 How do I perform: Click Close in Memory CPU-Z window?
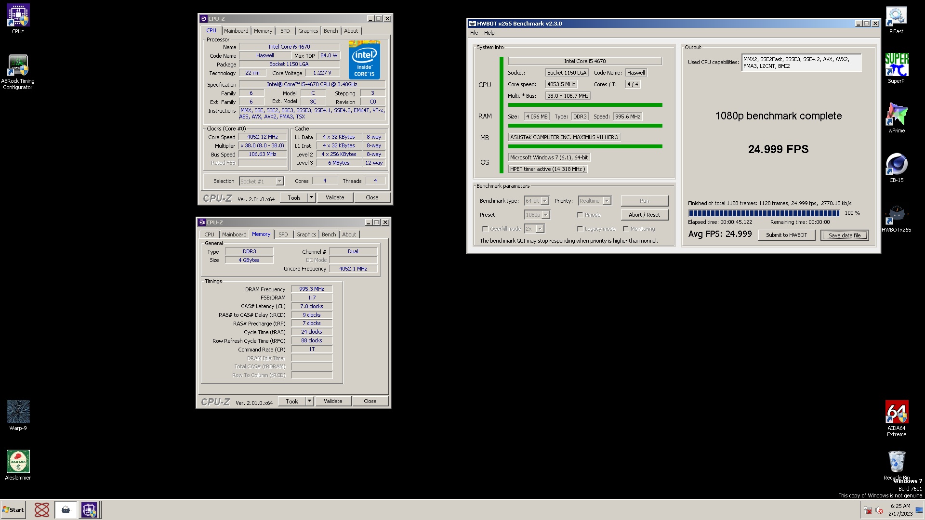click(370, 401)
